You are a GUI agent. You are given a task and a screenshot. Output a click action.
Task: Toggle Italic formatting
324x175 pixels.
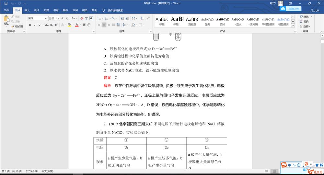point(35,25)
